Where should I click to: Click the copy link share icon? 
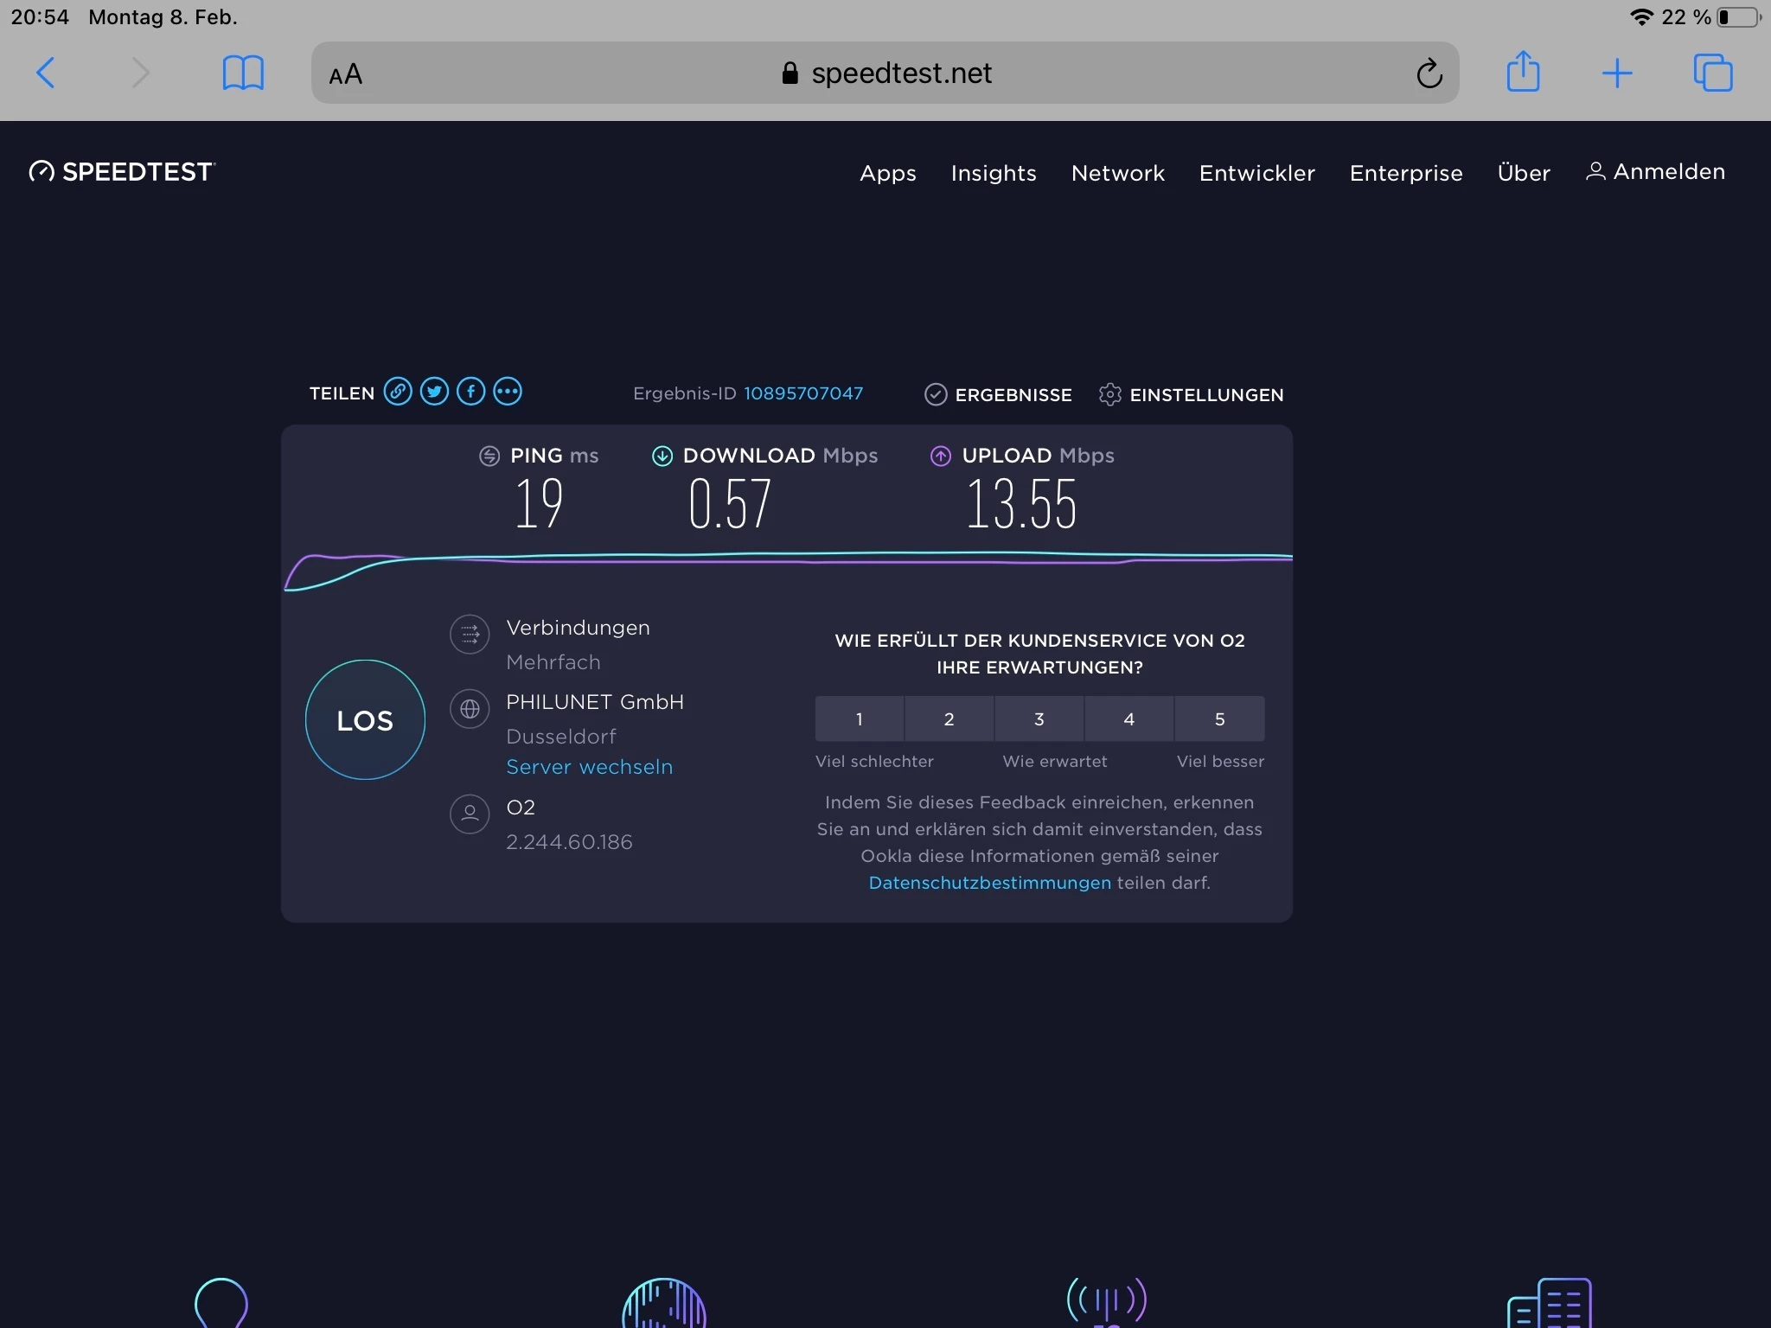398,392
